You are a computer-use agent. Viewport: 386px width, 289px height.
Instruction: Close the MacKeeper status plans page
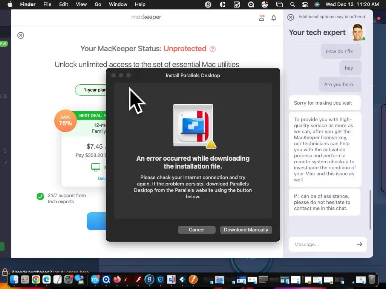coord(21,35)
